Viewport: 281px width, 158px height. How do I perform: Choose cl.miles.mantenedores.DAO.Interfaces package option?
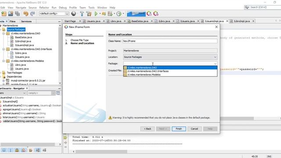[170, 71]
